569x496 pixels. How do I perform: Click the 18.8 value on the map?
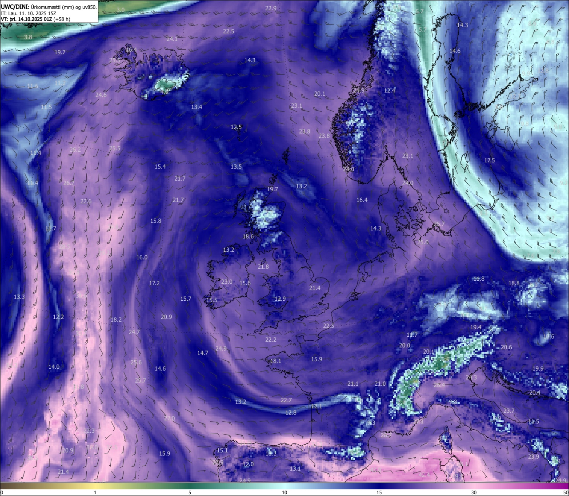pyautogui.click(x=514, y=283)
